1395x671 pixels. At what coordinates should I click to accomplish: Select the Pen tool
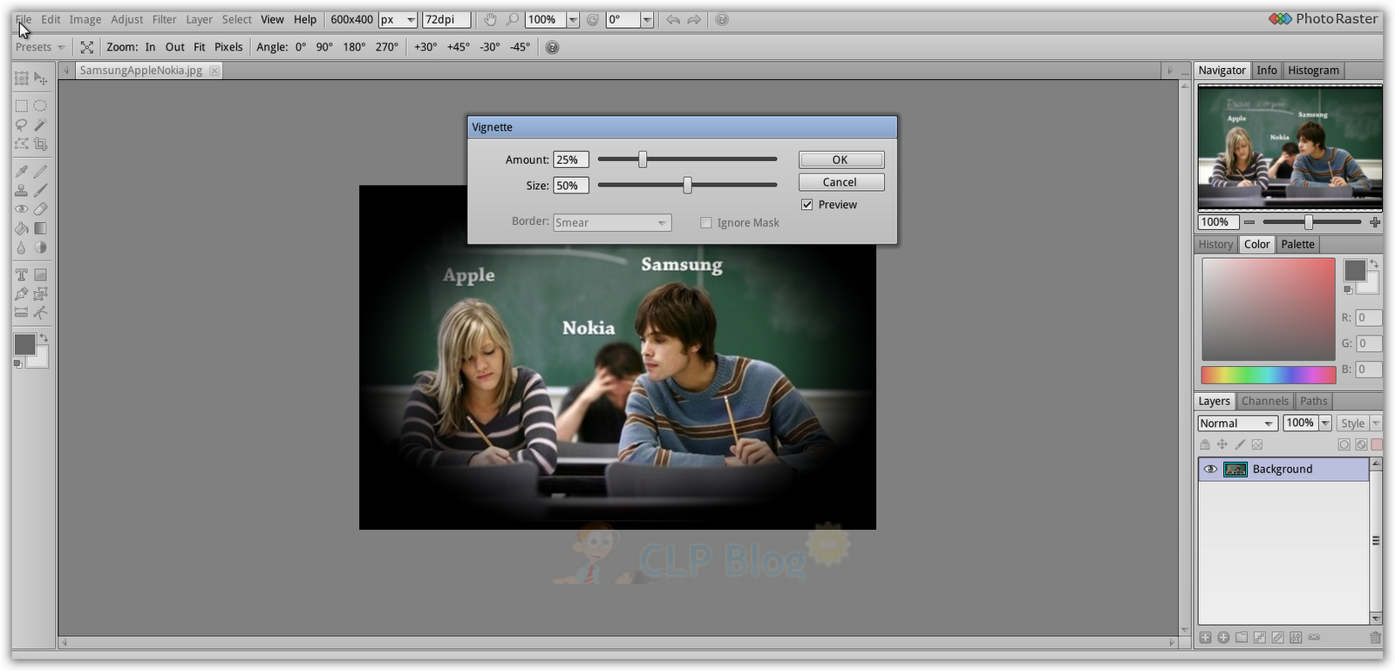pos(22,294)
